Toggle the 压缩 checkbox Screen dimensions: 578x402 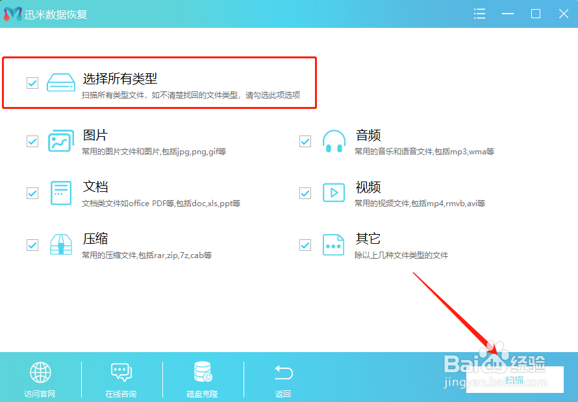(32, 245)
